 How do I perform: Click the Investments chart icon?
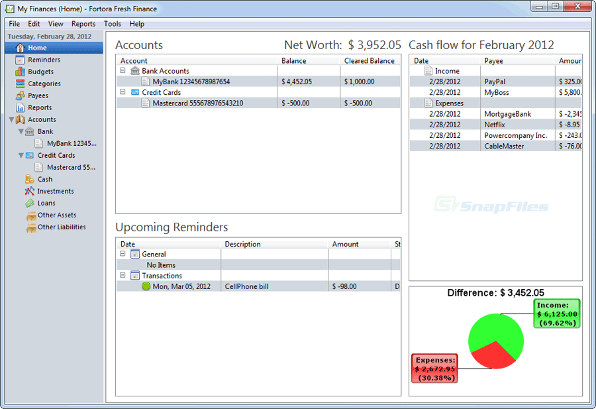(30, 191)
